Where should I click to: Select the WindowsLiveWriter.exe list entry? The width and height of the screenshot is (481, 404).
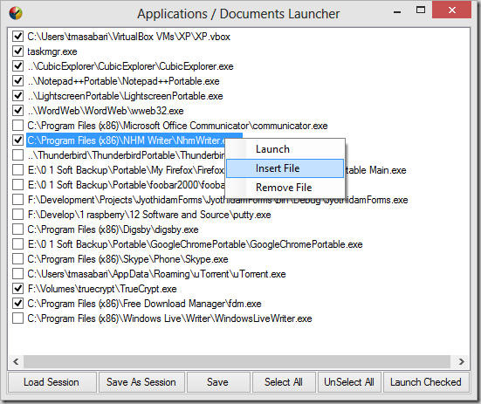coord(169,318)
